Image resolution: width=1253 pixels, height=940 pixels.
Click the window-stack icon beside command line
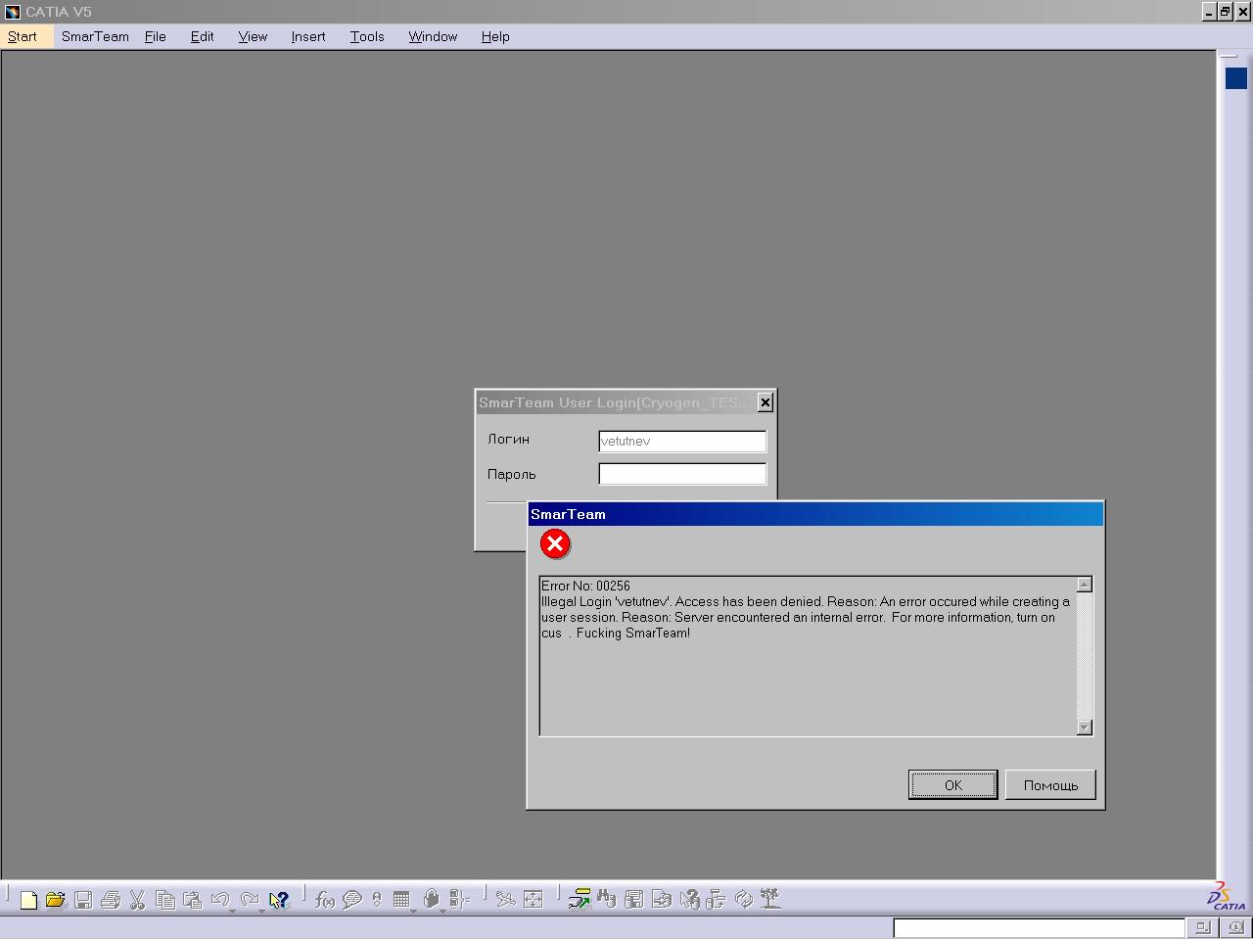click(x=1203, y=927)
